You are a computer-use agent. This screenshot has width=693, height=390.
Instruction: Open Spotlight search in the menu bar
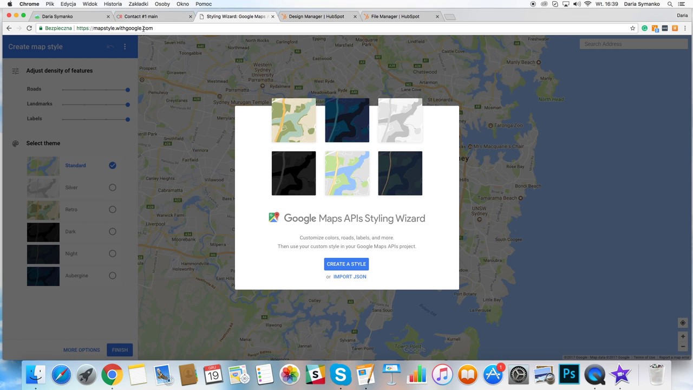click(x=670, y=4)
